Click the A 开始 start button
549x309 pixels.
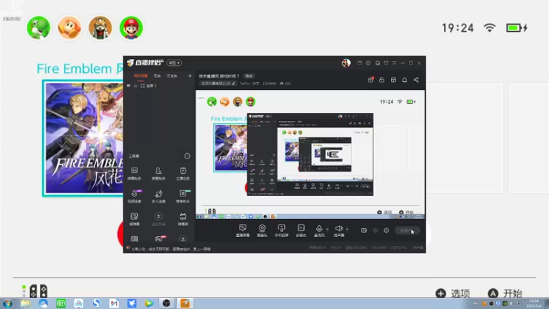(505, 293)
